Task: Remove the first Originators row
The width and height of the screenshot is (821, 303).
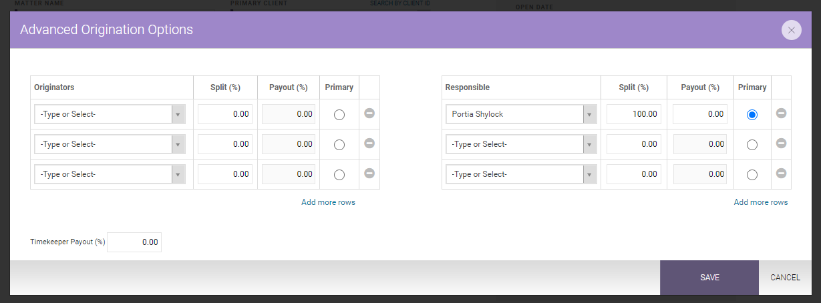Action: coord(369,113)
